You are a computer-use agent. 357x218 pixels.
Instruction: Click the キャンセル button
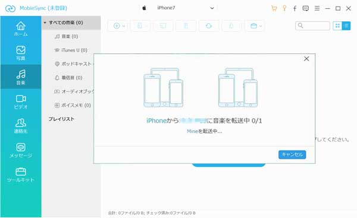pyautogui.click(x=292, y=154)
